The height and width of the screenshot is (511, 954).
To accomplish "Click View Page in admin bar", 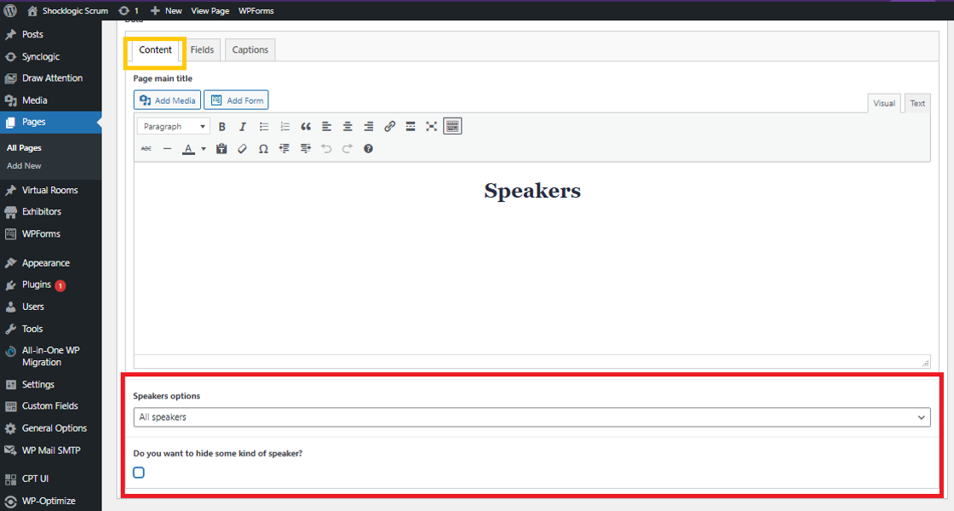I will [210, 10].
